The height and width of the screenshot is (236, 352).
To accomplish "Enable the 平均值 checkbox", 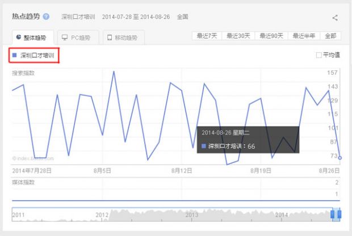I will pos(319,55).
